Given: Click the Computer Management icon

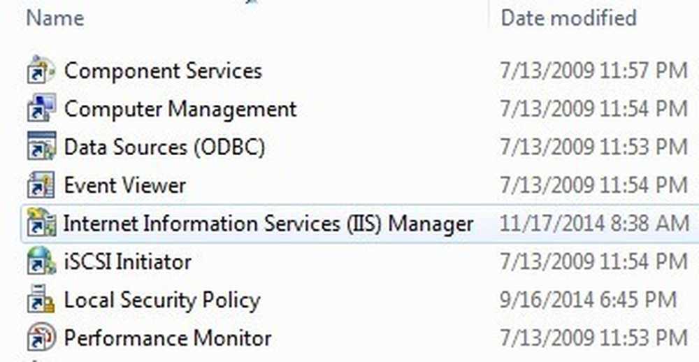Looking at the screenshot, I should coord(41,108).
